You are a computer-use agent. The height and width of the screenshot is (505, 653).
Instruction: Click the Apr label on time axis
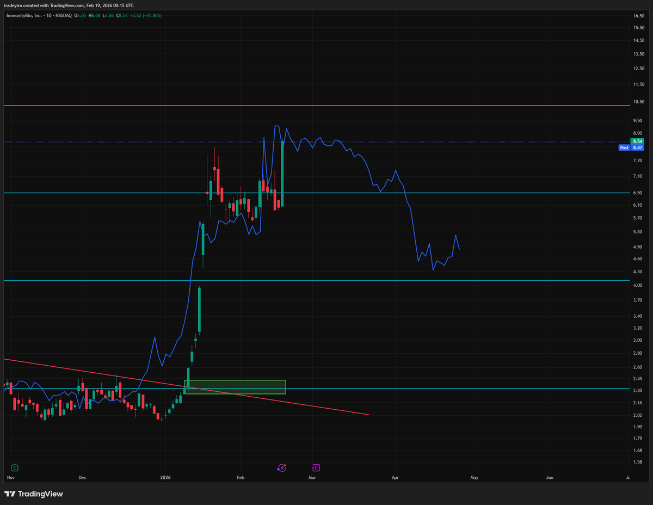pyautogui.click(x=395, y=478)
